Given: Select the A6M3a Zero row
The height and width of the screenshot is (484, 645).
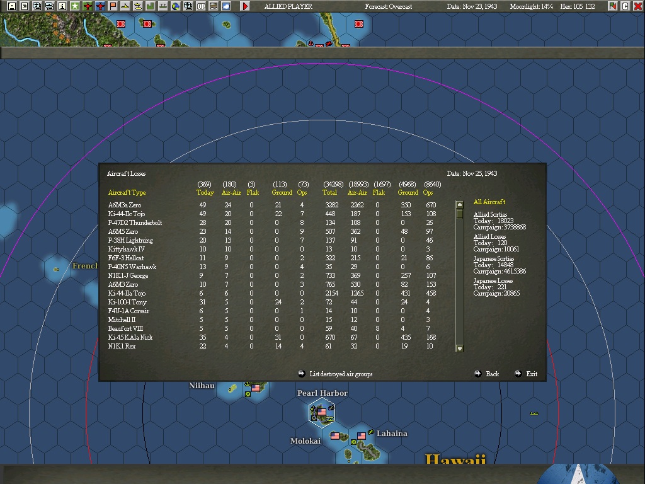Looking at the screenshot, I should pos(272,205).
